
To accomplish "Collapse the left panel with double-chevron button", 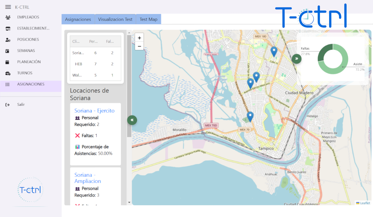I will (132, 120).
